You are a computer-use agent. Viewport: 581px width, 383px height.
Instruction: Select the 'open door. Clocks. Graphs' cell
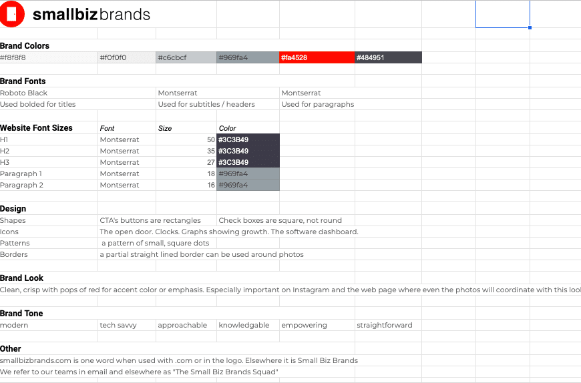coord(229,232)
